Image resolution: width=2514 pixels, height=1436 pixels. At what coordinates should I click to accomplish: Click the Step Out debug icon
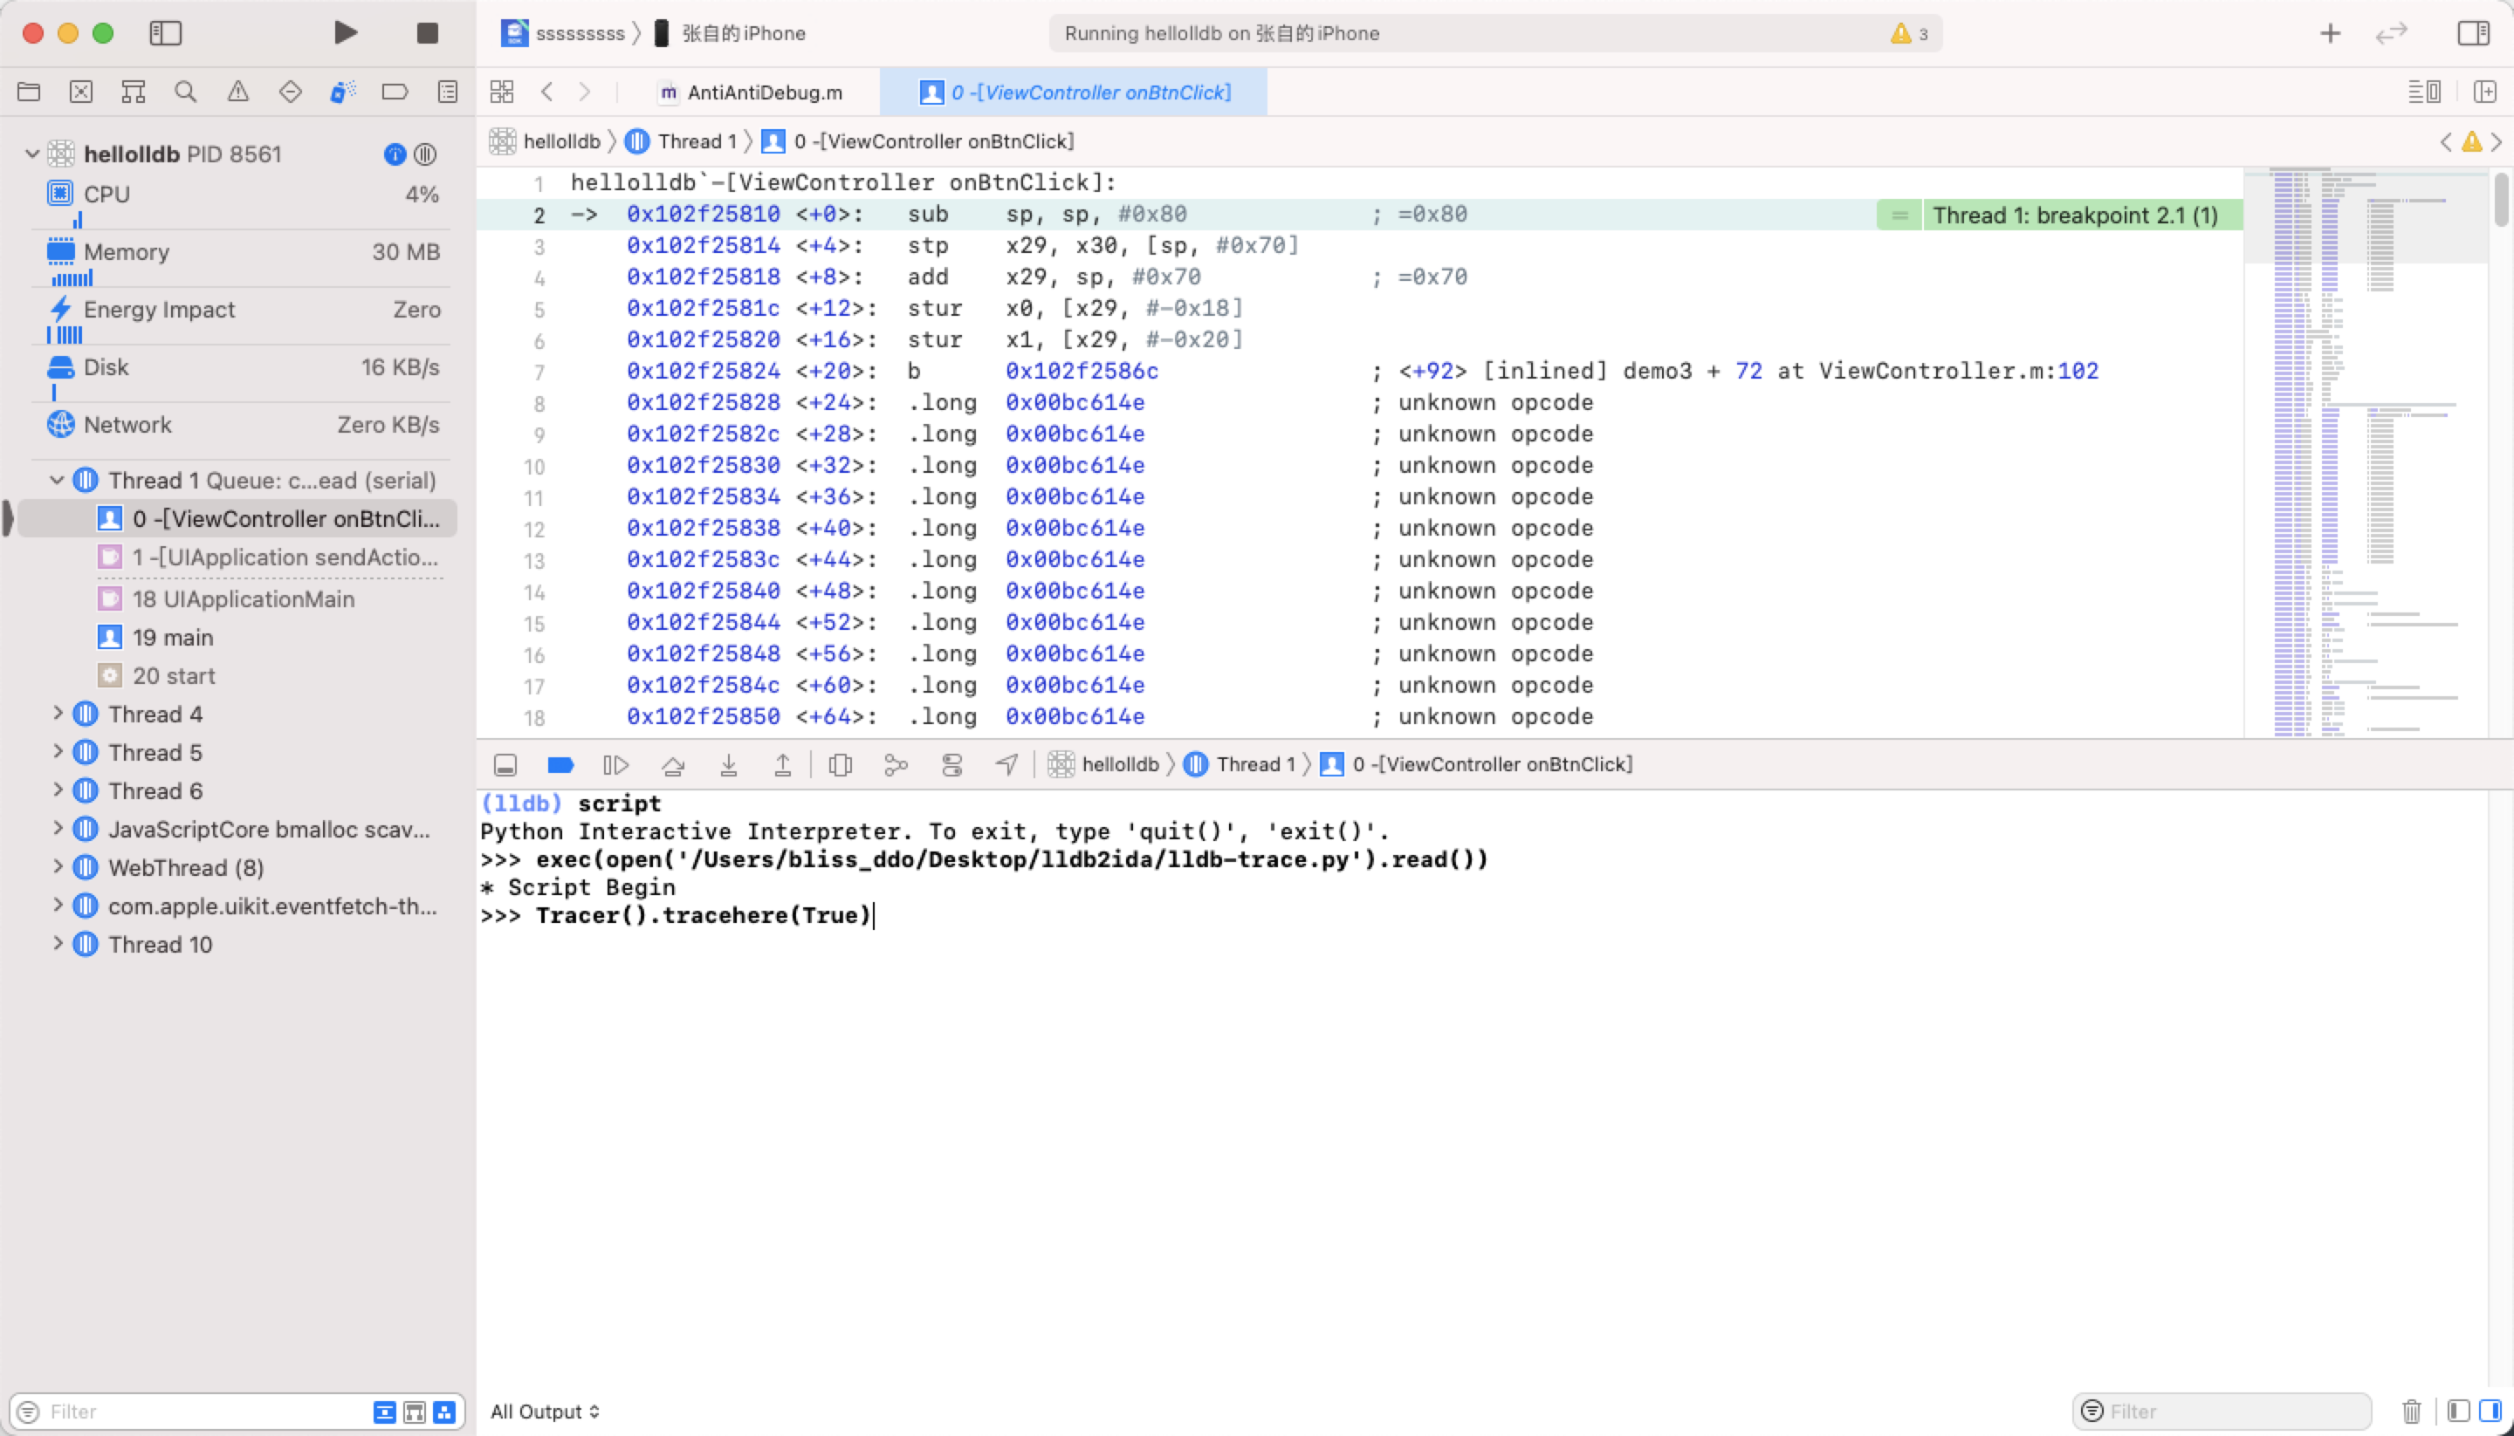coord(782,764)
